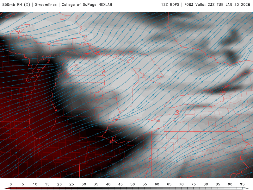Viewport: 253px width, 190px height.
Task: Click the 'F083' forecast hour text
Action: [x=188, y=5]
